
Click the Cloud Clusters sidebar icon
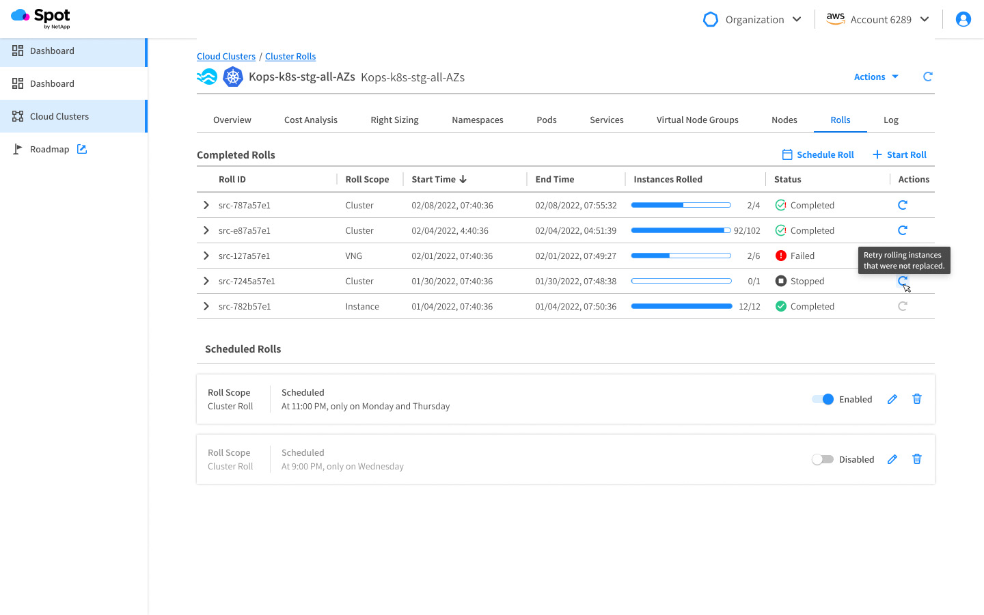click(18, 116)
